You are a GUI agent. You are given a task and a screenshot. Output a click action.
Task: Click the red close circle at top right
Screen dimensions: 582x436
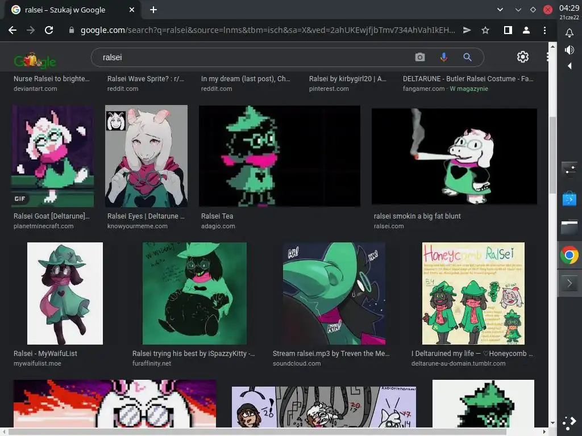(x=547, y=10)
